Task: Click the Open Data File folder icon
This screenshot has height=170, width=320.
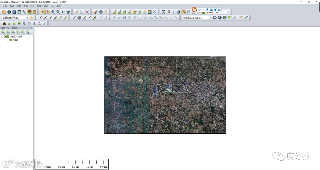Action: click(x=4, y=12)
